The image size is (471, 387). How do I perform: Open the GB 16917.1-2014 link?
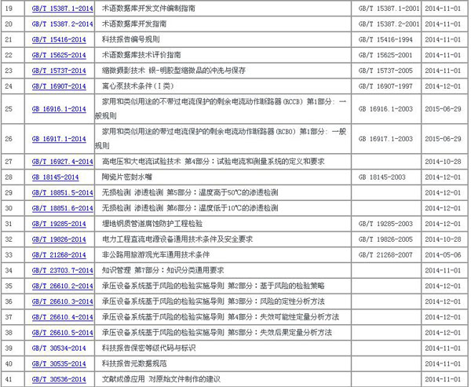click(59, 139)
